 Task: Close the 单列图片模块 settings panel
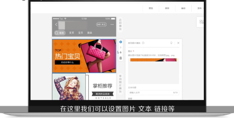pyautogui.click(x=178, y=43)
